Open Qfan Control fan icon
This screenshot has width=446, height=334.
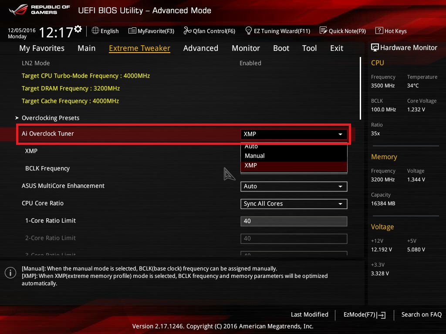tap(187, 30)
